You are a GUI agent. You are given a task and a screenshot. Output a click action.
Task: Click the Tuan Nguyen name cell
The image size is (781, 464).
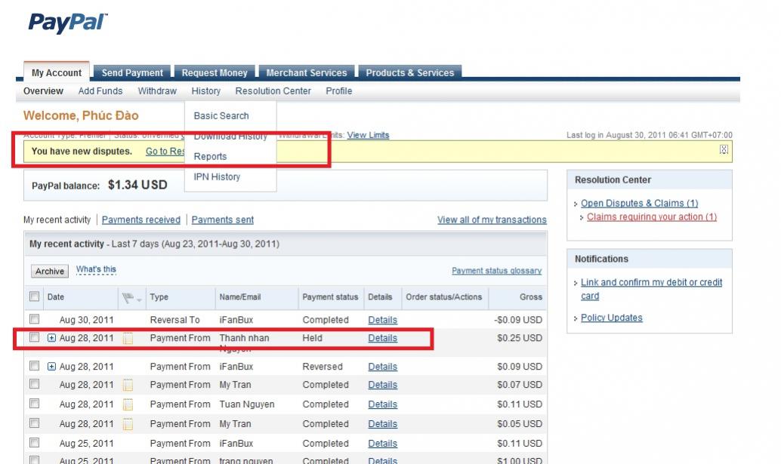[247, 404]
